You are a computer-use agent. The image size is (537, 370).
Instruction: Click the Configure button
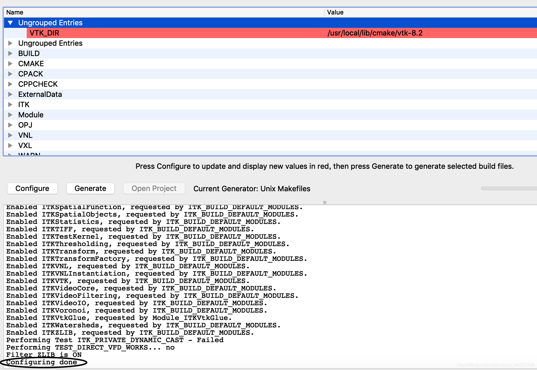pyautogui.click(x=32, y=188)
